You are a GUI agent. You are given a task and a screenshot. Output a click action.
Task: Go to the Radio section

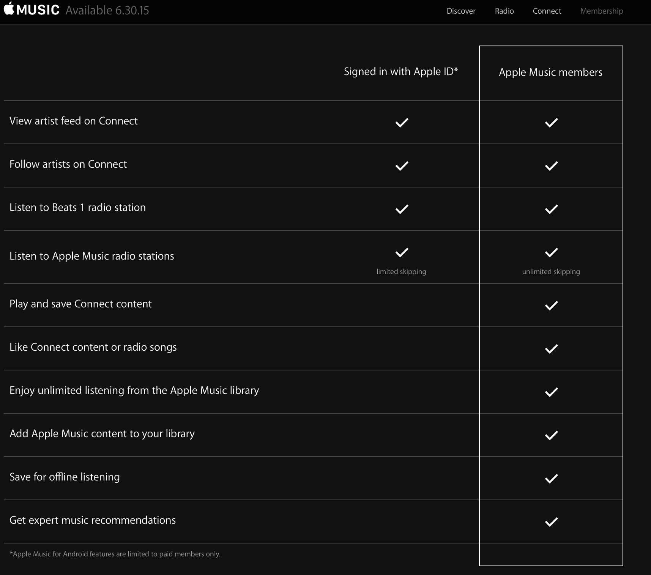tap(504, 11)
